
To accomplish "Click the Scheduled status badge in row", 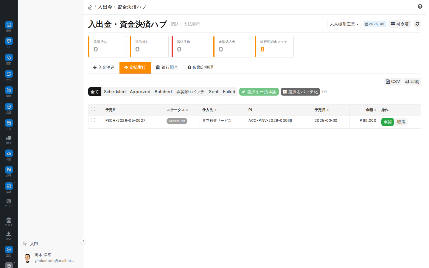I will (177, 121).
